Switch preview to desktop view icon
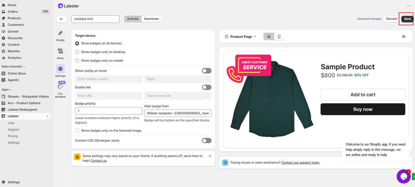This screenshot has width=415, height=187. 269,36
